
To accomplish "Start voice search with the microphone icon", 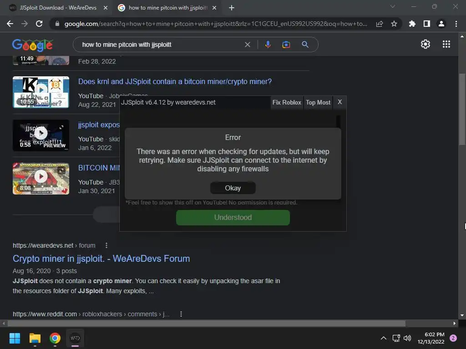I will [268, 45].
